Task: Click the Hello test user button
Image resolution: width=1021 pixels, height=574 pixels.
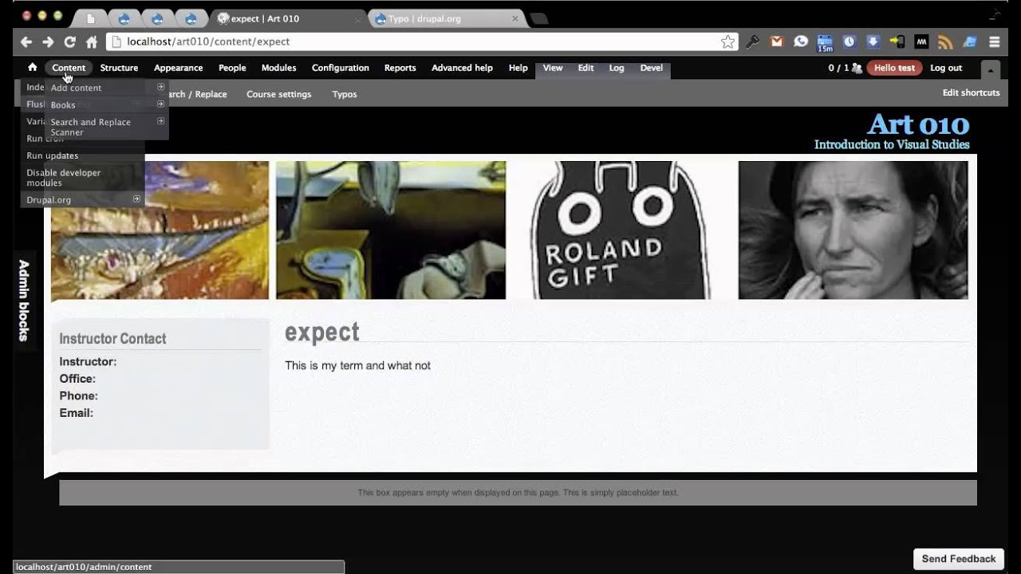Action: point(894,68)
